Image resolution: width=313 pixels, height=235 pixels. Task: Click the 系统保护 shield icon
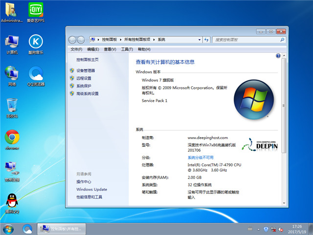click(72, 86)
